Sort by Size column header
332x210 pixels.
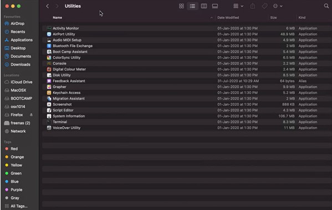point(273,18)
